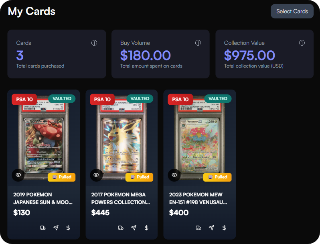Open the 2017 Pokemon Mega Powers Collection title
The width and height of the screenshot is (320, 244).
point(121,198)
